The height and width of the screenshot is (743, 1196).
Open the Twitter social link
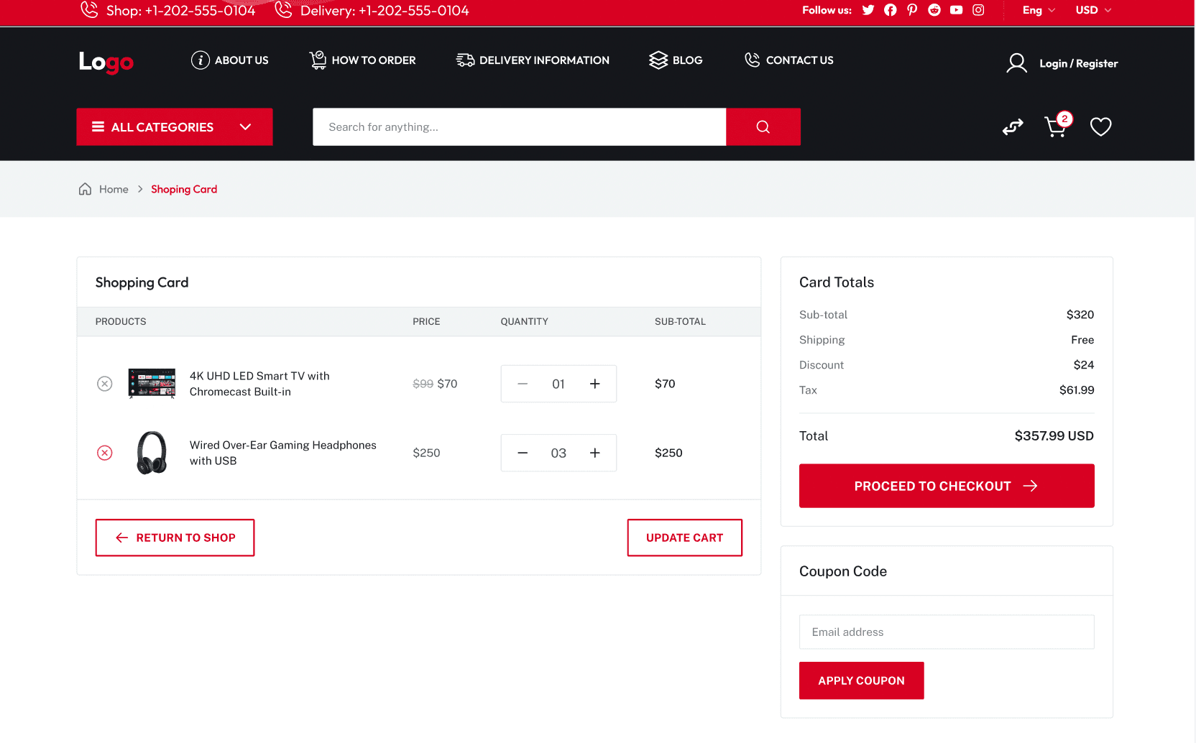(868, 10)
